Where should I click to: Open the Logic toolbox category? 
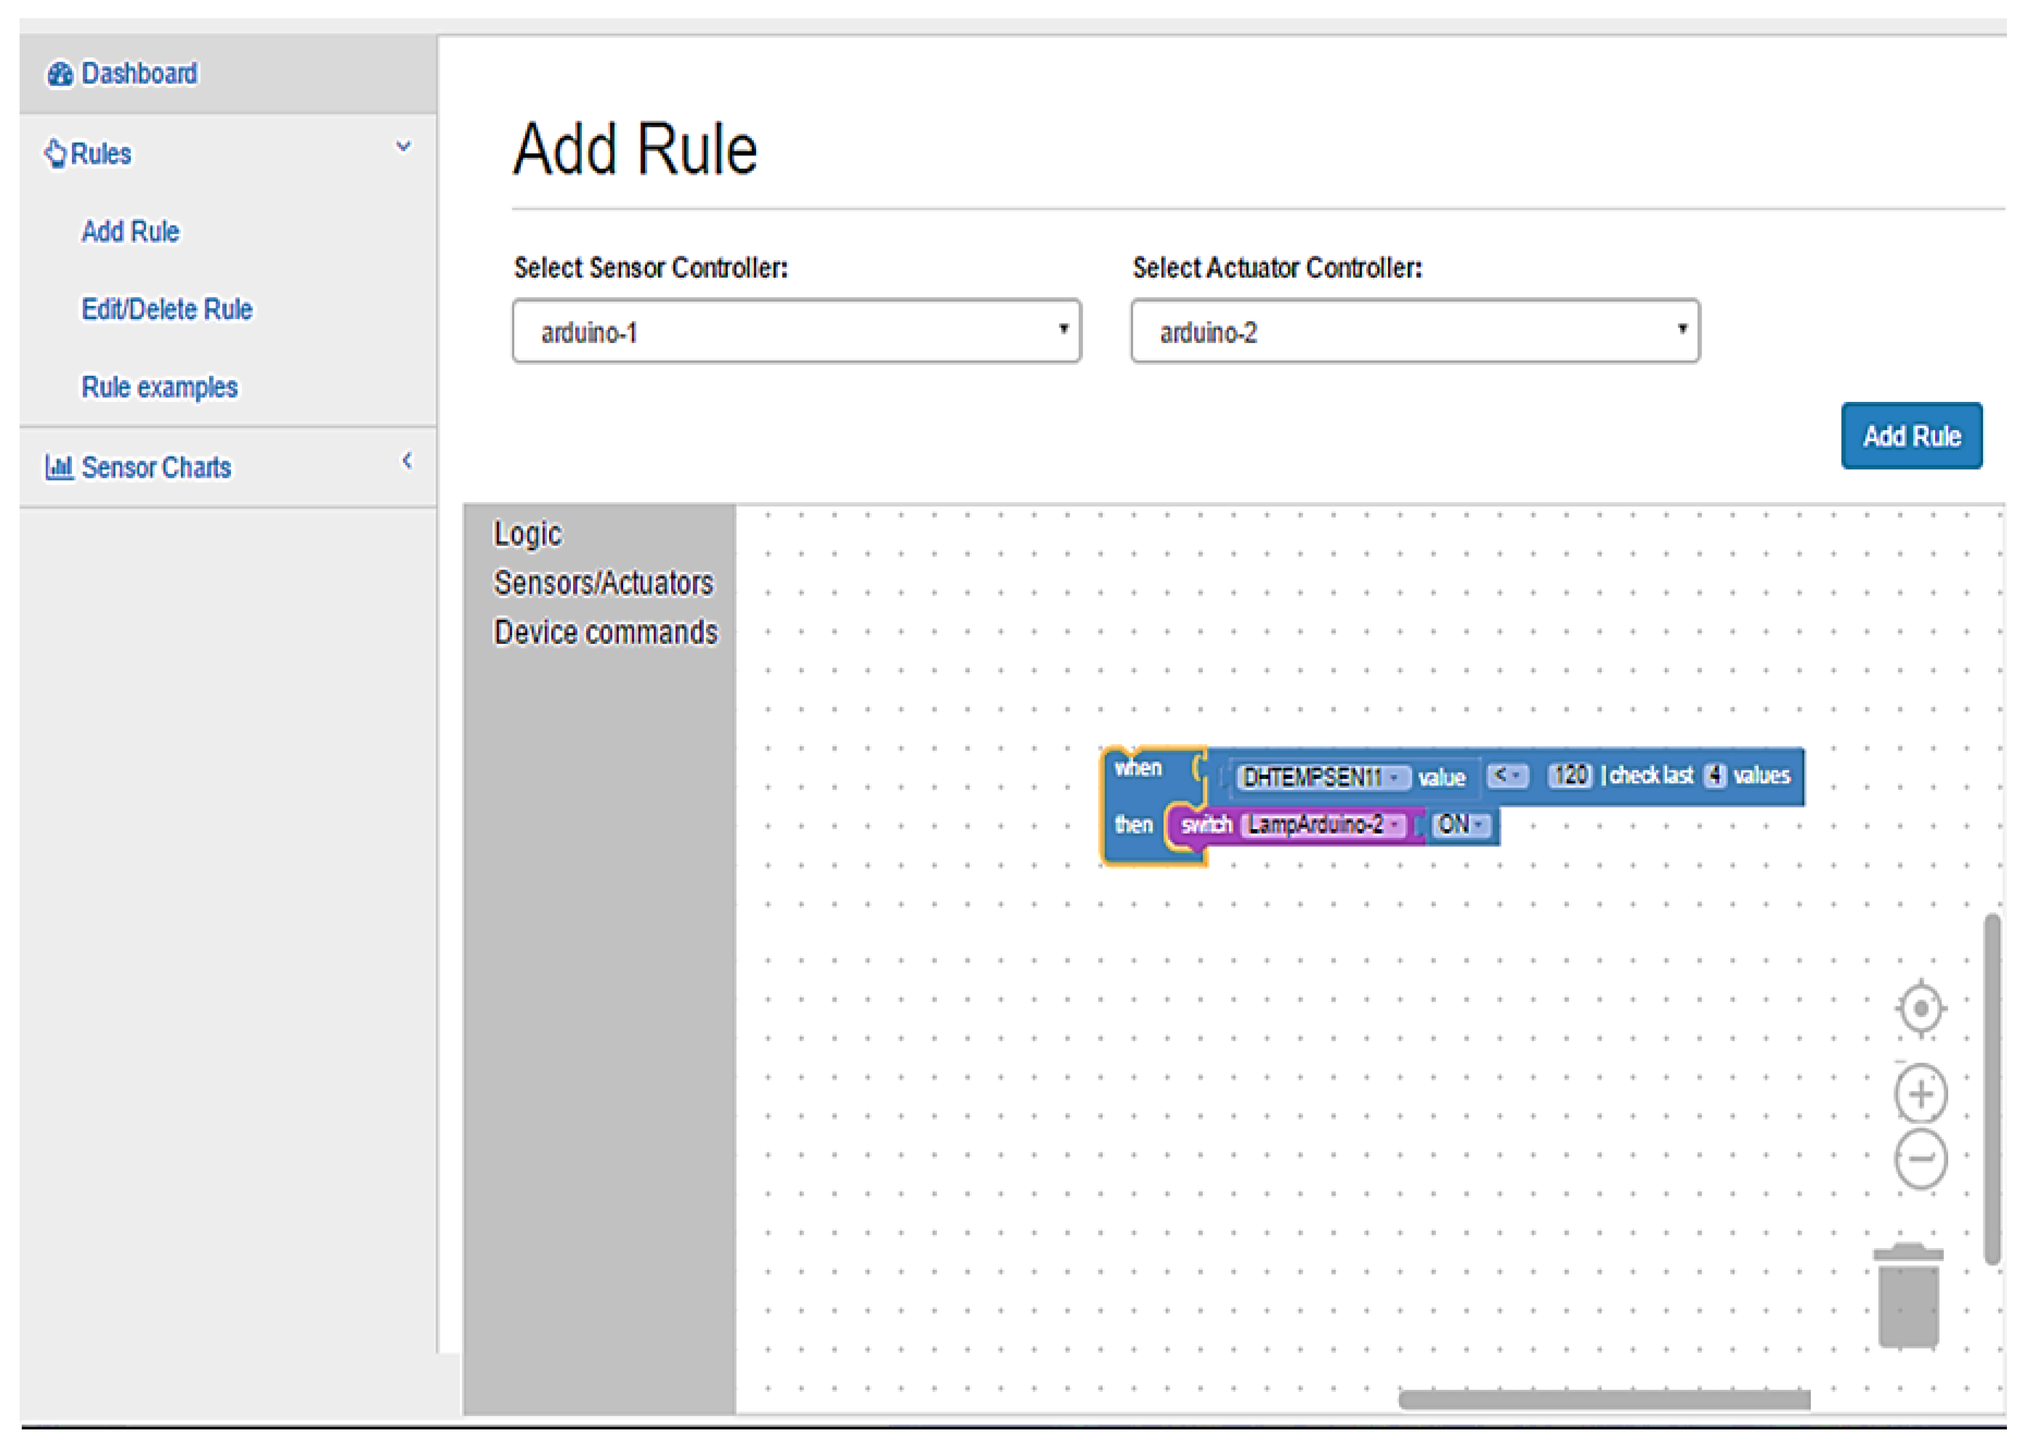(x=527, y=534)
